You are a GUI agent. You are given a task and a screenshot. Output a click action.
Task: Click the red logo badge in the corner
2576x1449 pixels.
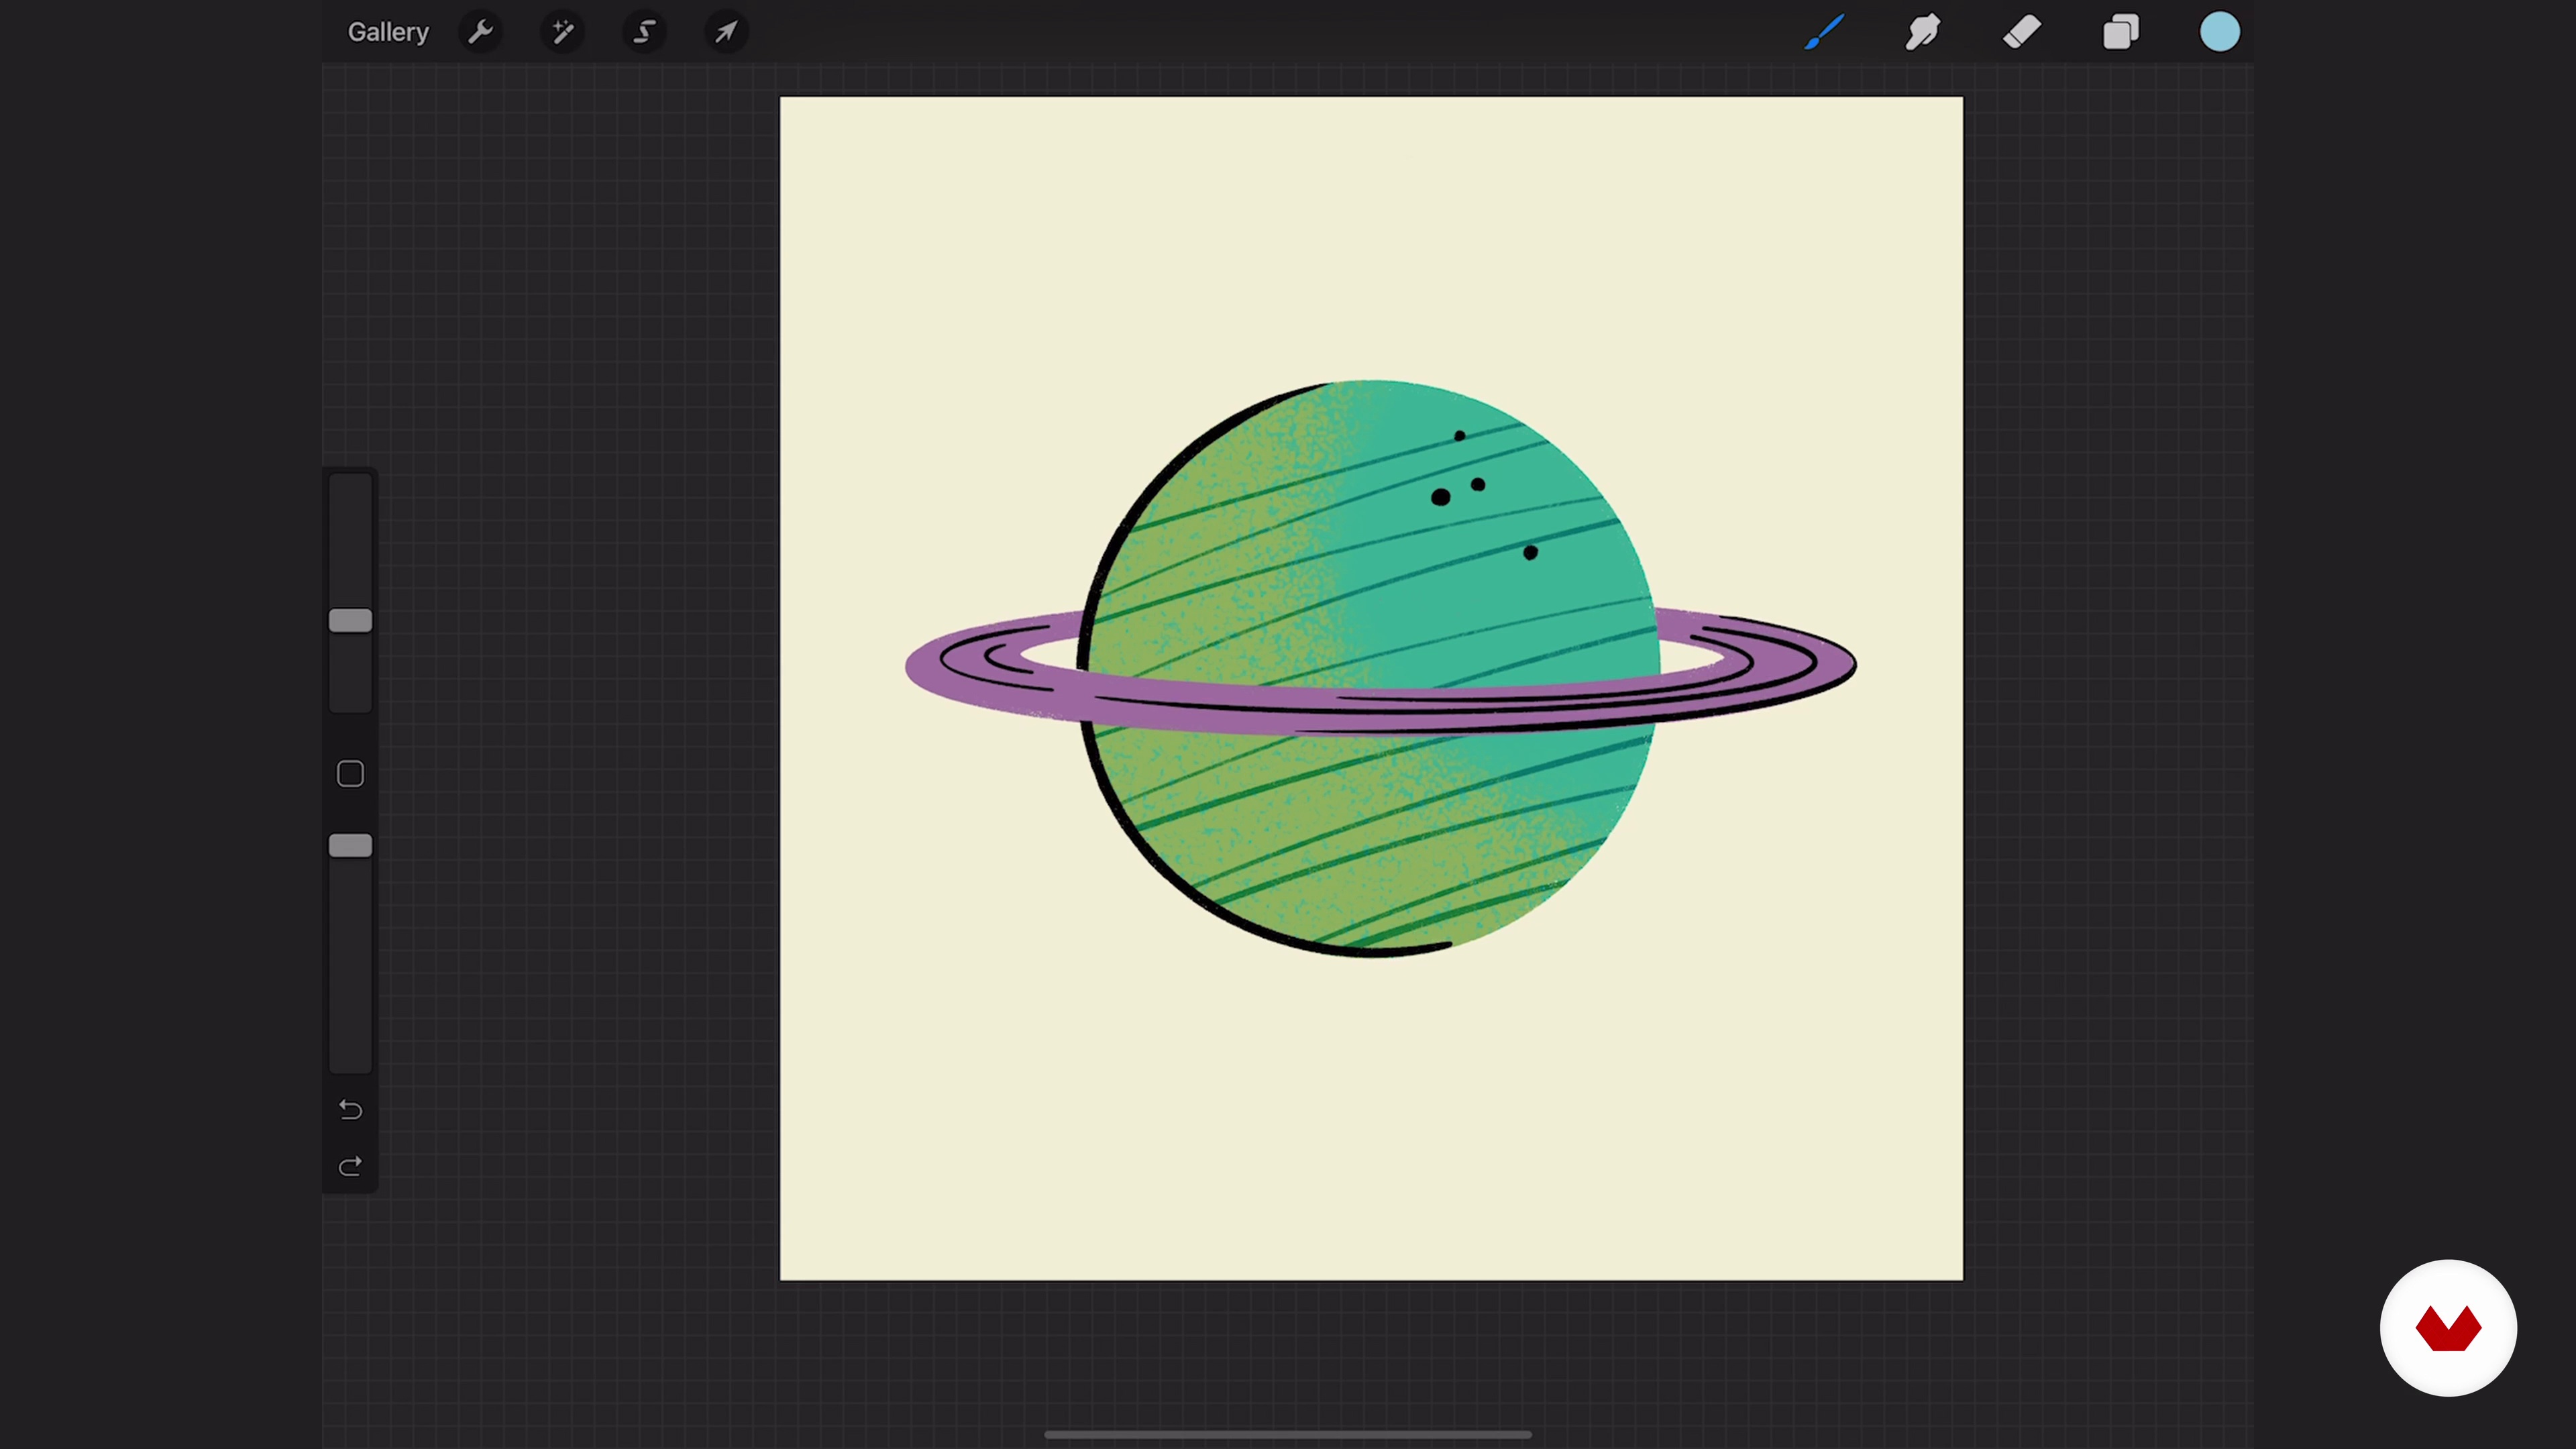click(2448, 1328)
